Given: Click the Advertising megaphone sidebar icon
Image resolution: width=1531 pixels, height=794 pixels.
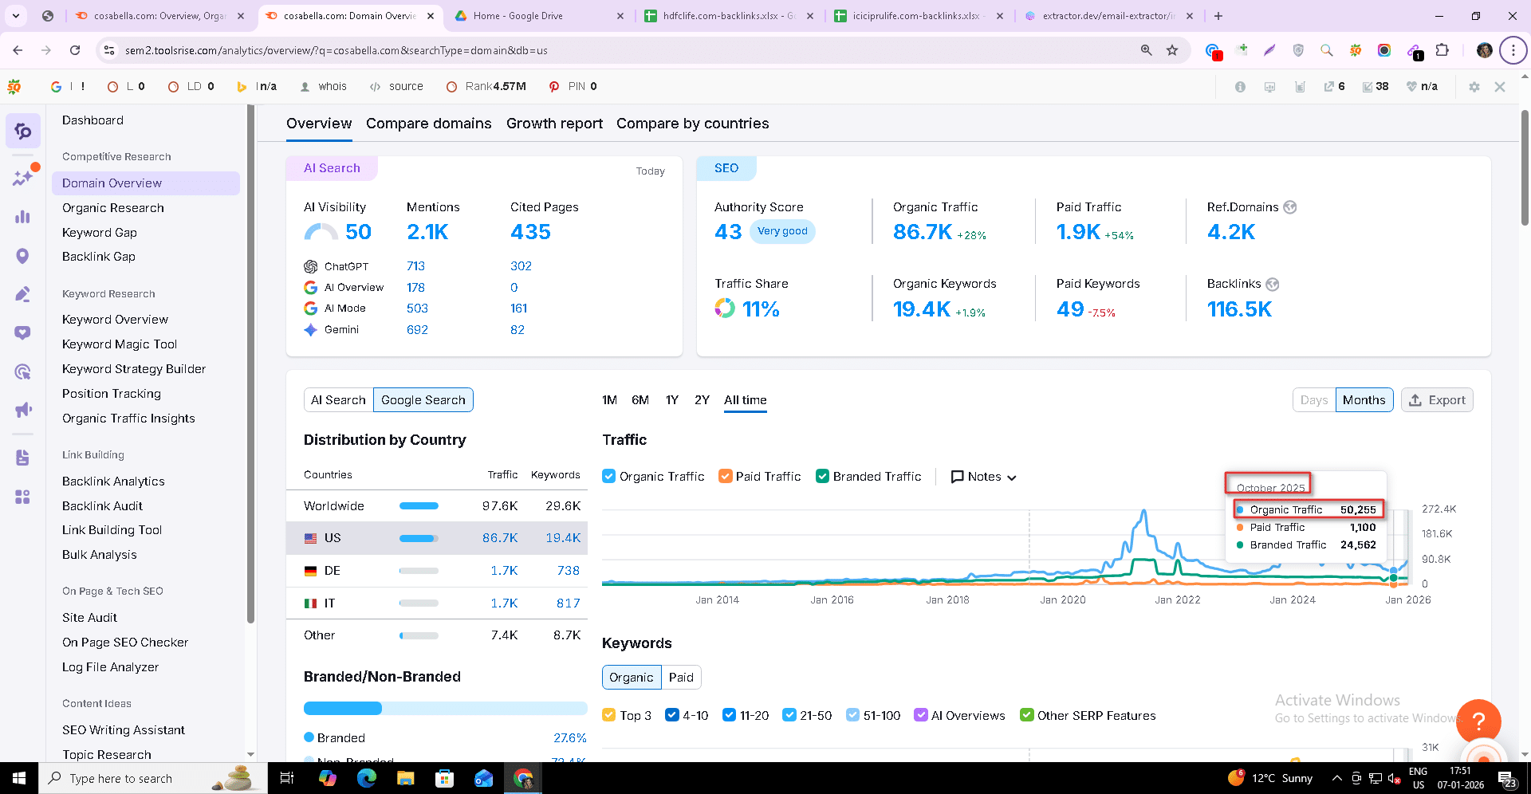Looking at the screenshot, I should click(x=23, y=410).
